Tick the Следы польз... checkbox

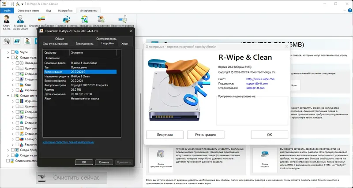click(13, 58)
